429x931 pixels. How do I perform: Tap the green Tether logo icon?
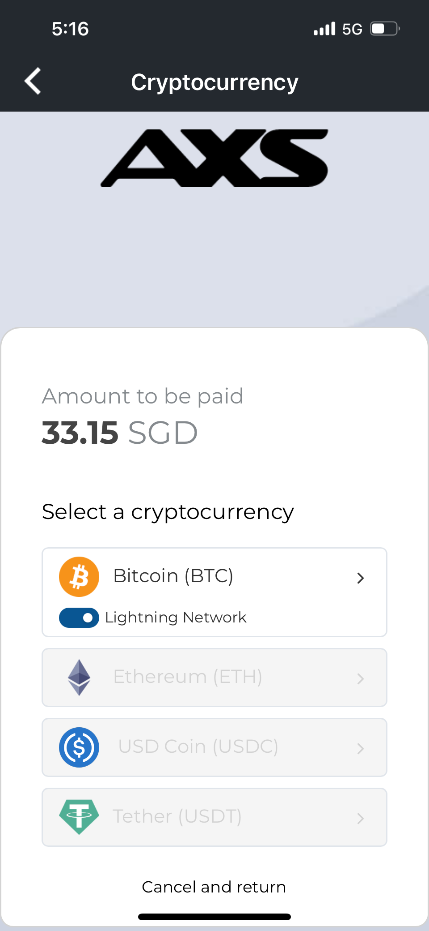pyautogui.click(x=79, y=816)
